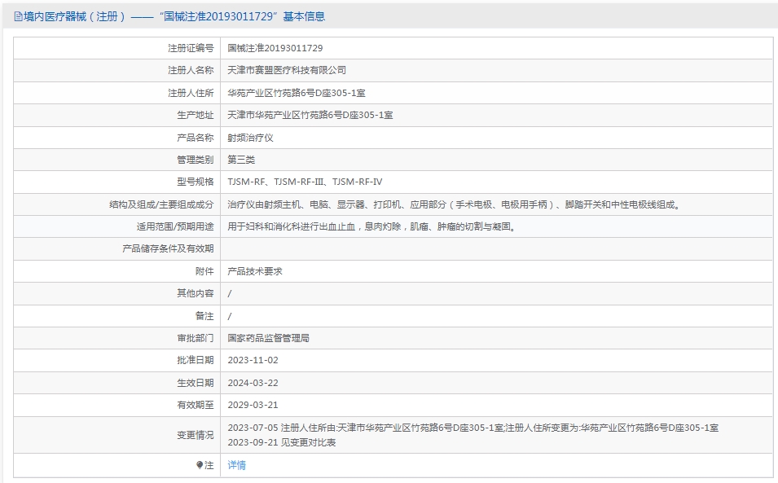Select the 适用范围/预期用途 label
This screenshot has height=483, width=778.
point(174,226)
